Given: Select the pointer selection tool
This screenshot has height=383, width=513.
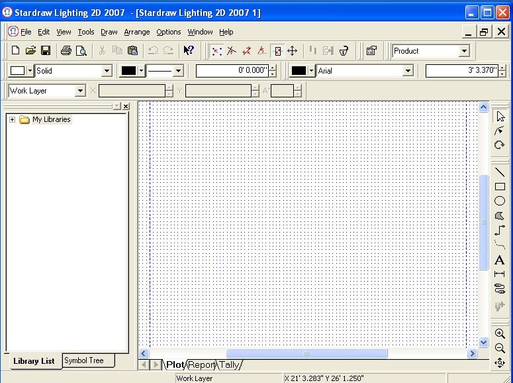Looking at the screenshot, I should (x=500, y=117).
